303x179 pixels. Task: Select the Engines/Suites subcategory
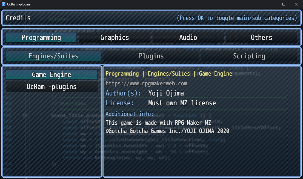tap(53, 56)
